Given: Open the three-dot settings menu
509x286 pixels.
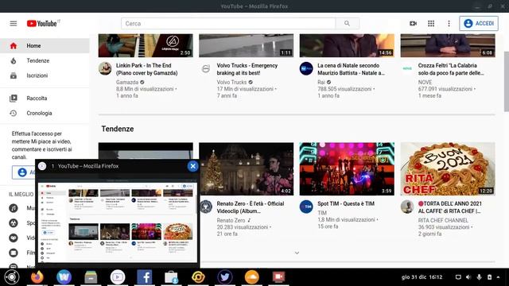Looking at the screenshot, I should [449, 23].
